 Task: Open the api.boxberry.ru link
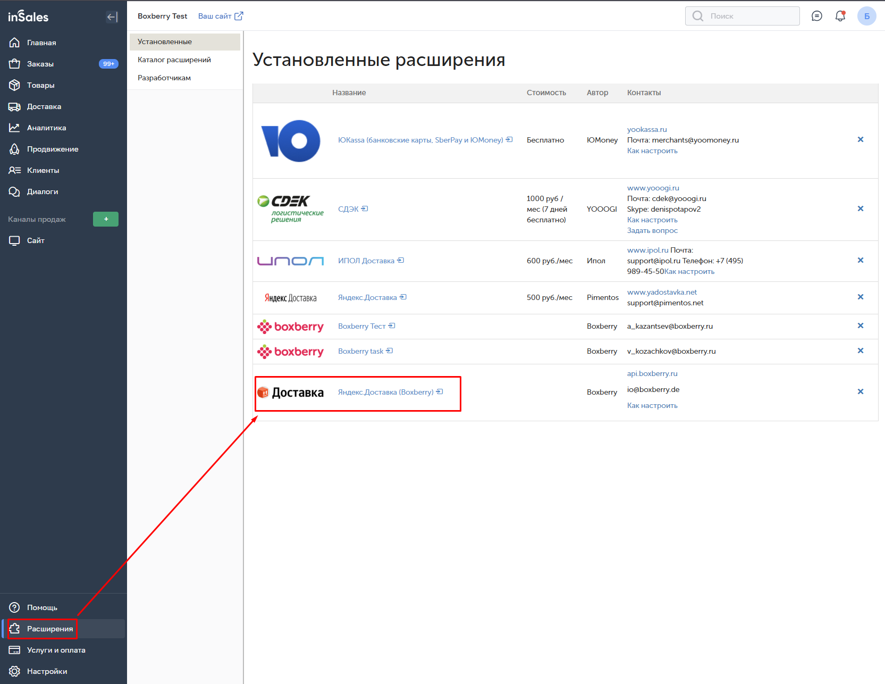[652, 373]
